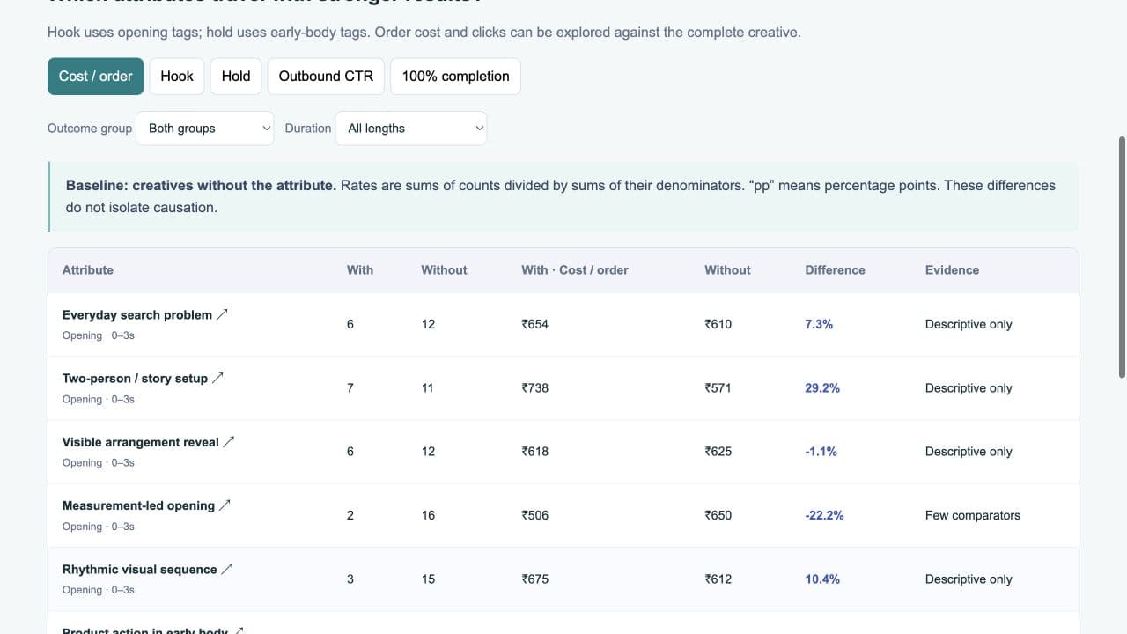Click the ₹675 cost value
Viewport: 1127px width, 634px height.
click(535, 579)
